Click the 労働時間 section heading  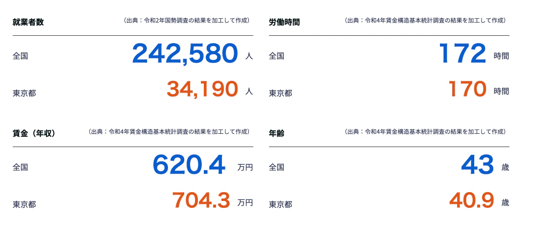pyautogui.click(x=284, y=22)
